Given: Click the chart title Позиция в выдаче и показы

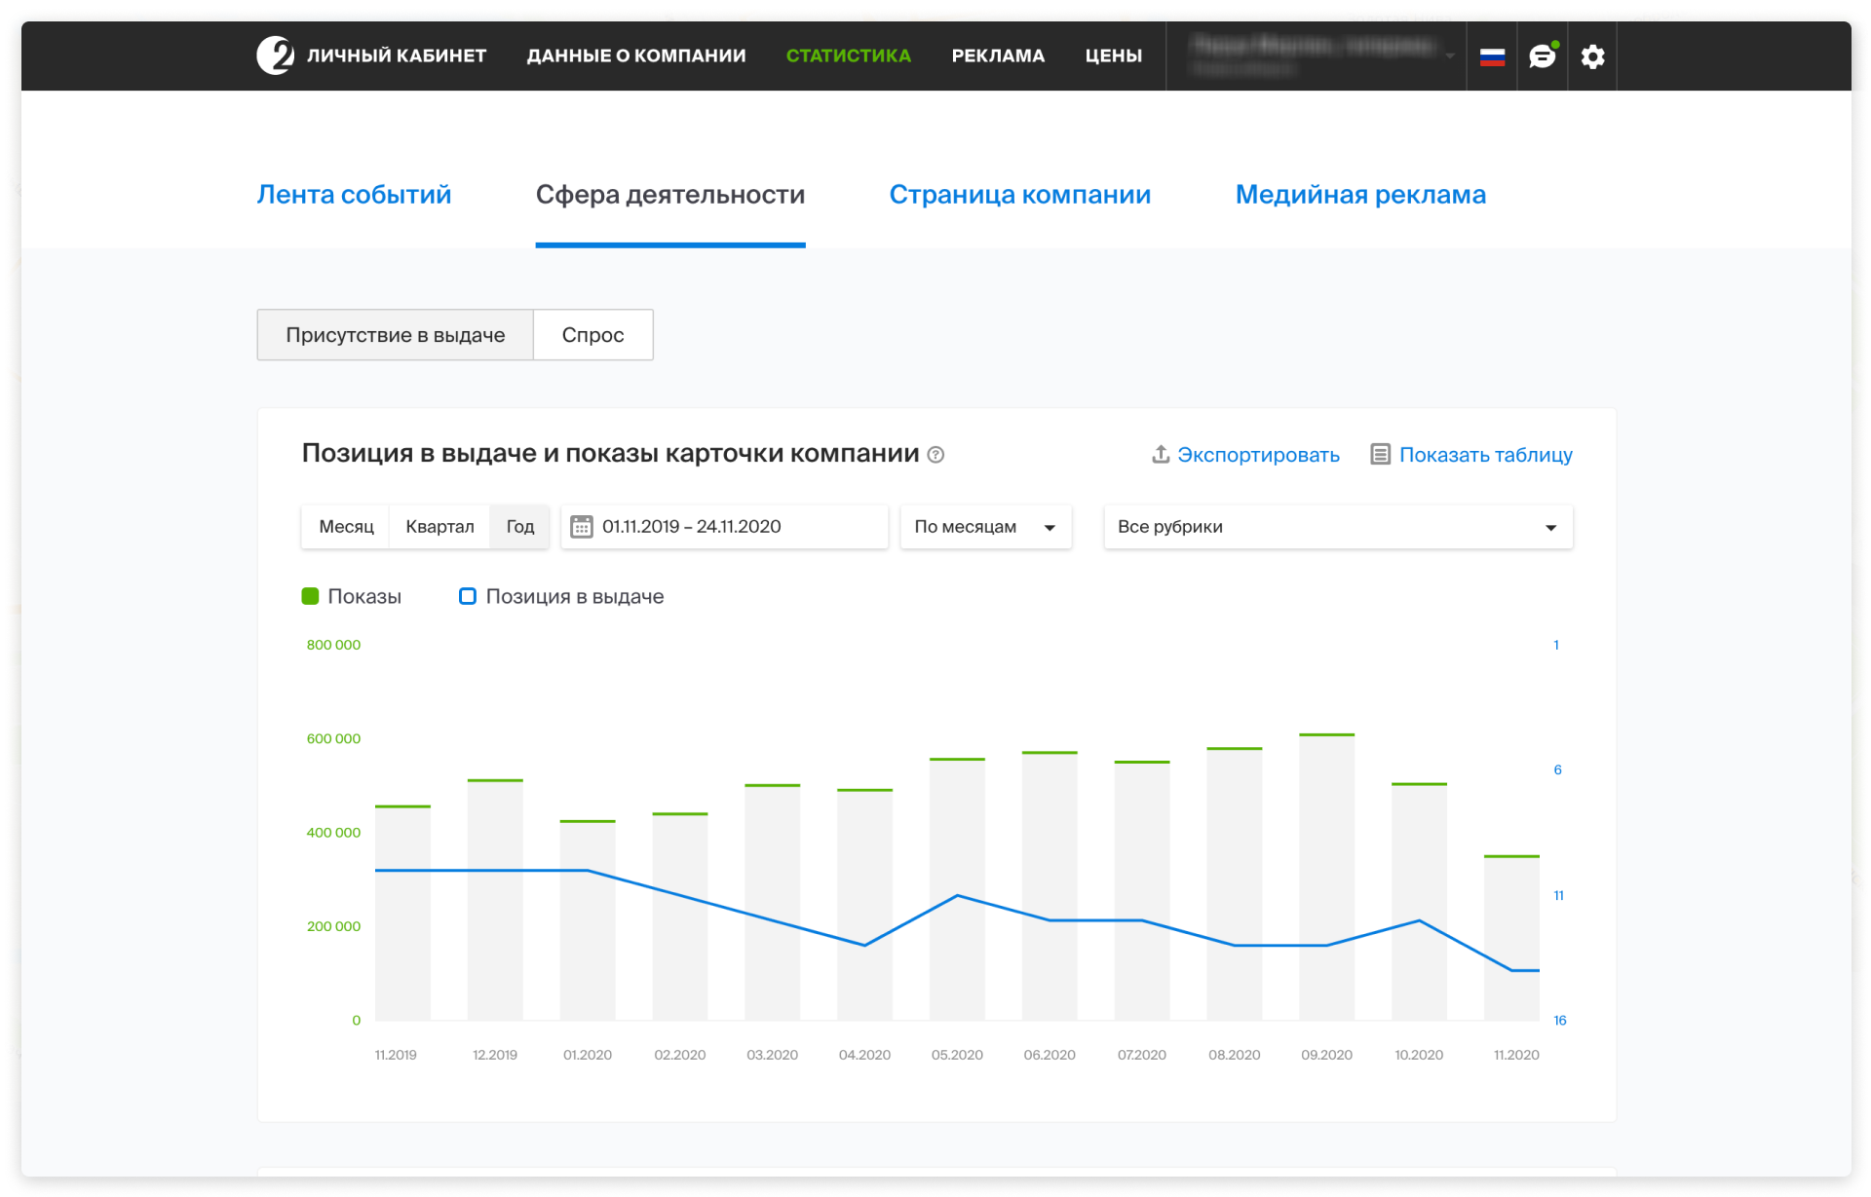Looking at the screenshot, I should tap(610, 454).
